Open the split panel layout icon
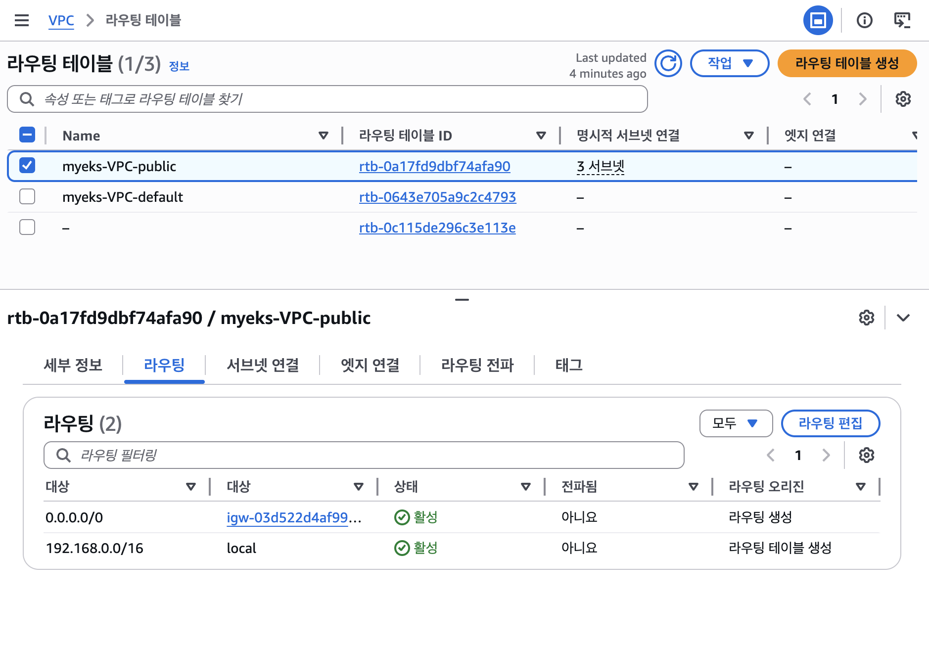 coord(819,20)
